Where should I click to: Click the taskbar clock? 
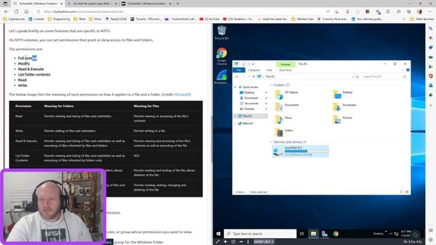tap(406, 233)
